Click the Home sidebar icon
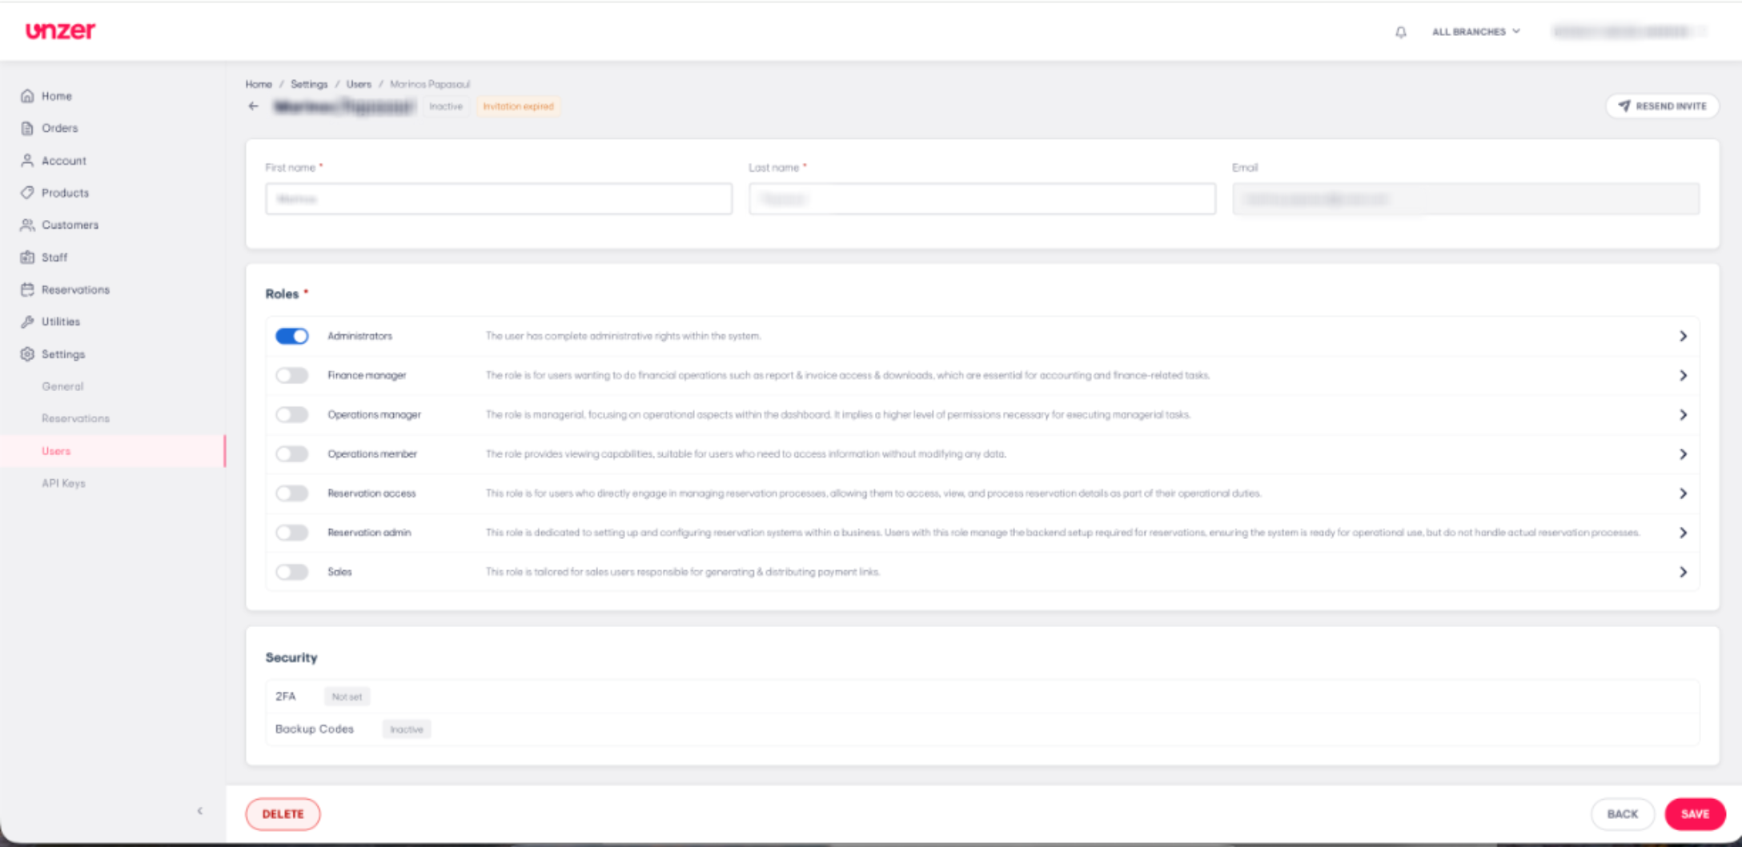The image size is (1742, 847). (x=27, y=96)
